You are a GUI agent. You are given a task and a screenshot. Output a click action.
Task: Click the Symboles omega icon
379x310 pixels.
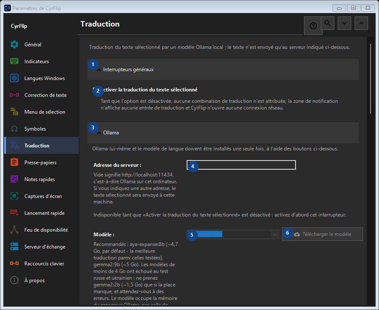point(14,128)
